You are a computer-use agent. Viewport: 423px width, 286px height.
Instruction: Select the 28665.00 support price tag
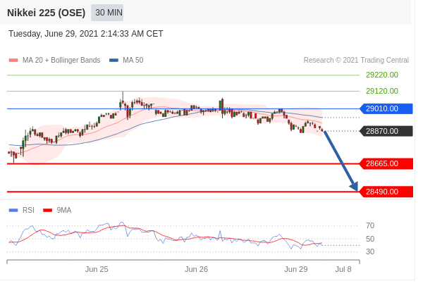coord(386,163)
